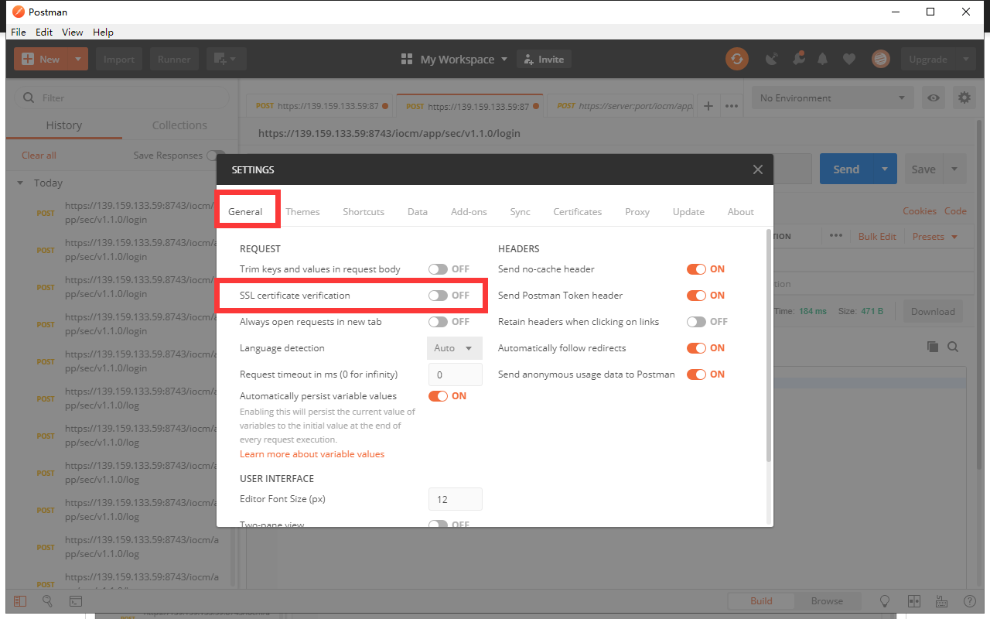The width and height of the screenshot is (990, 619).
Task: Open the Shortcuts settings tab
Action: click(x=364, y=211)
